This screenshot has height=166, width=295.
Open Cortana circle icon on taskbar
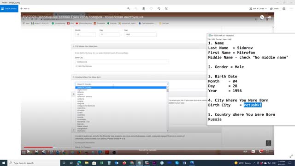pyautogui.click(x=64, y=163)
